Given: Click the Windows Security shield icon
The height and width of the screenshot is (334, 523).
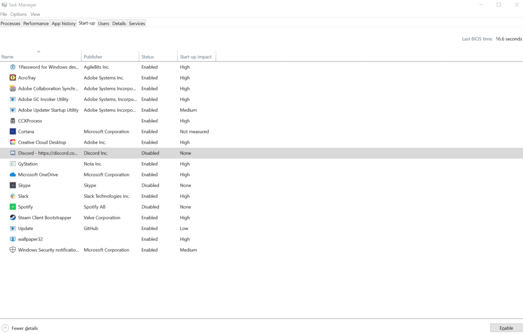Looking at the screenshot, I should click(x=13, y=250).
